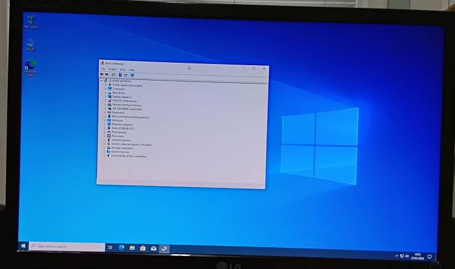Click the Windows Start button

pyautogui.click(x=24, y=246)
